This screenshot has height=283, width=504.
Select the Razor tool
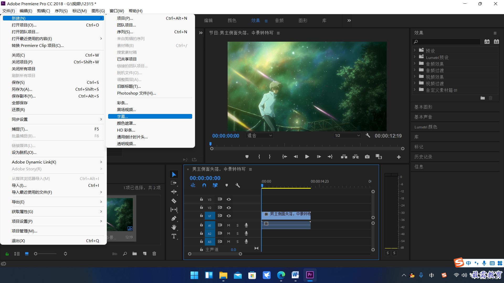point(174,201)
